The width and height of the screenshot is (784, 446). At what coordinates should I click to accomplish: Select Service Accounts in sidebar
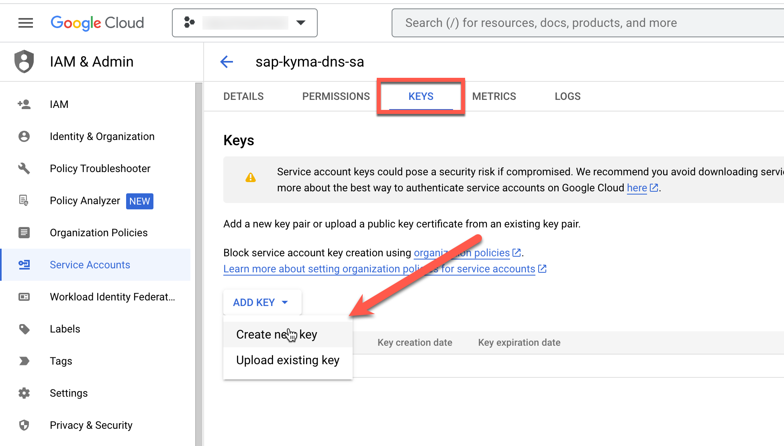click(x=96, y=265)
